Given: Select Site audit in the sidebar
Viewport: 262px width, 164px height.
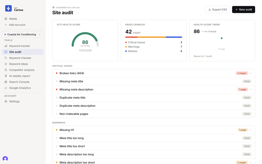Looking at the screenshot, I should (x=23, y=52).
